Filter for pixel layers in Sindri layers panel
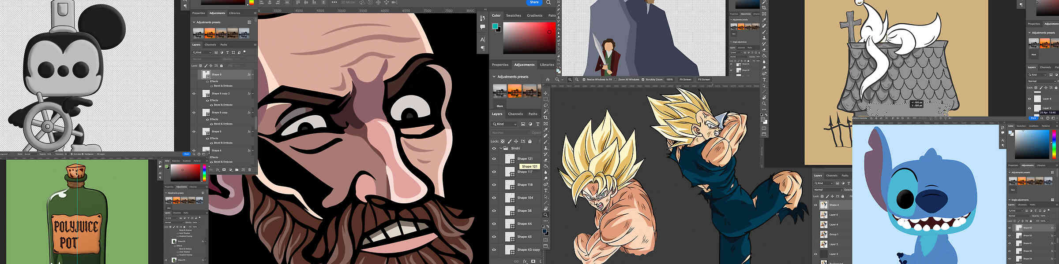 [523, 124]
